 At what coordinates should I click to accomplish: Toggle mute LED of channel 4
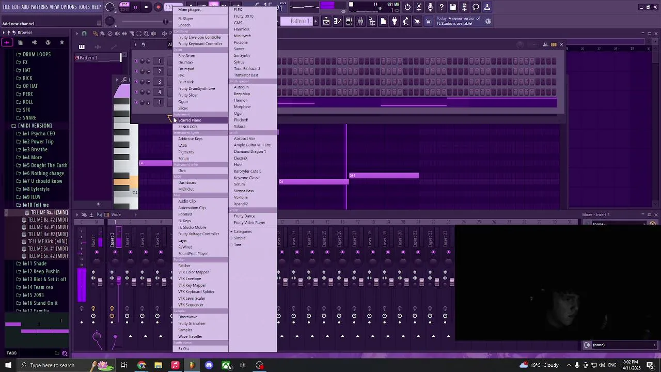tap(136, 92)
